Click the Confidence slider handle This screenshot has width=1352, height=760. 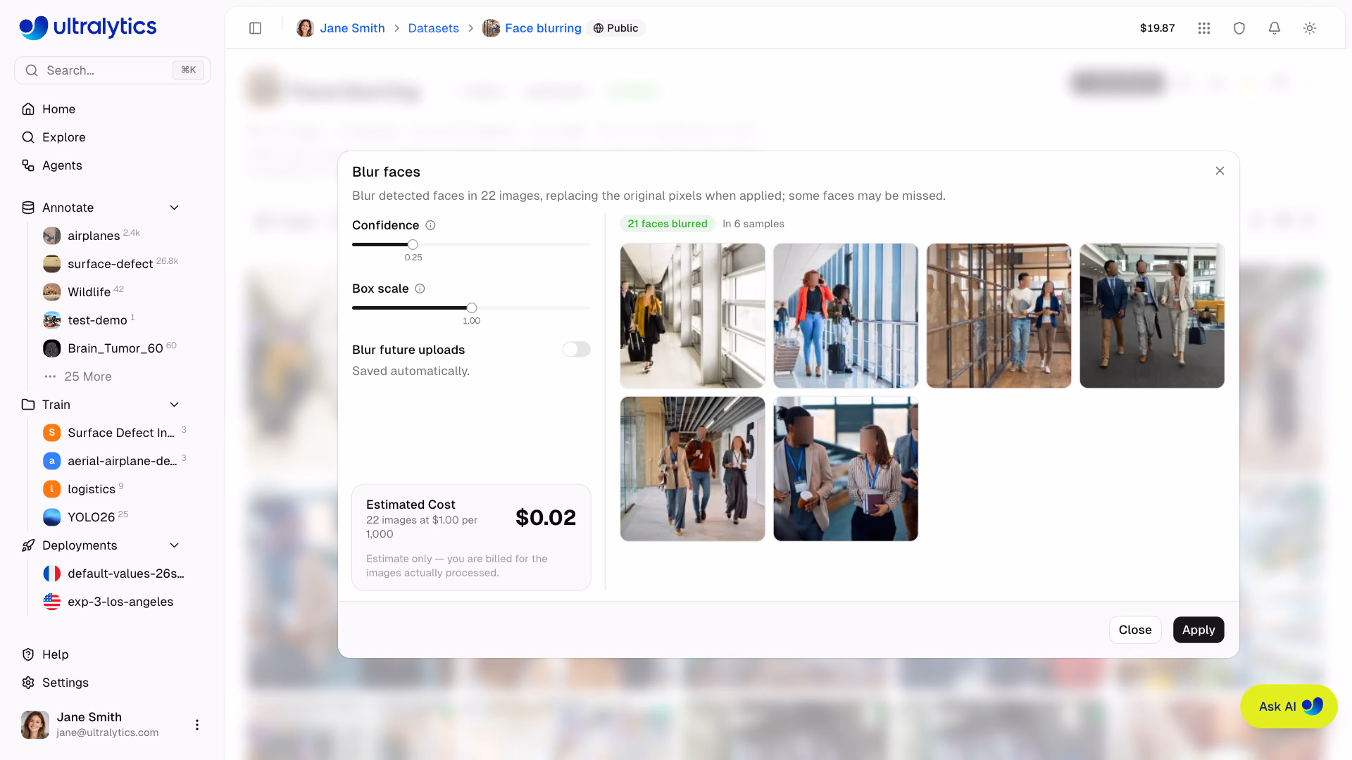413,244
